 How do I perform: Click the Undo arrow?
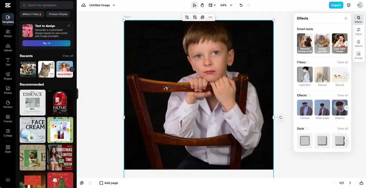(x=241, y=5)
